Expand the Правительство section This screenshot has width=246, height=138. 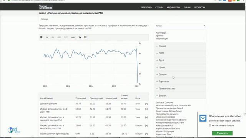180,89
